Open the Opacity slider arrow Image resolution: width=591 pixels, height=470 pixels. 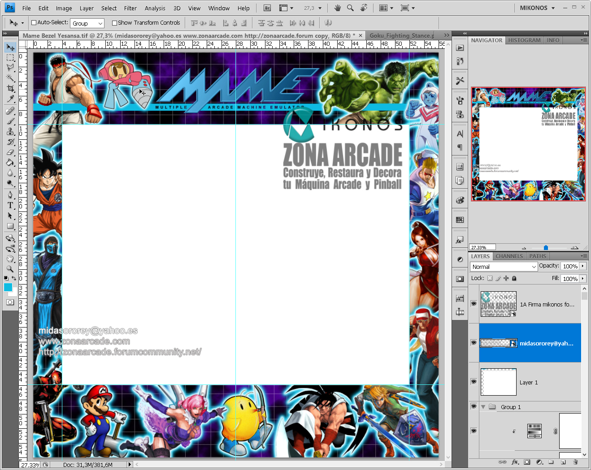tap(582, 266)
